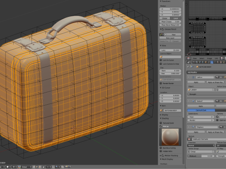Screen dimensions: 226x169
Task: Switch transform space to Global
Action: pyautogui.click(x=165, y=18)
